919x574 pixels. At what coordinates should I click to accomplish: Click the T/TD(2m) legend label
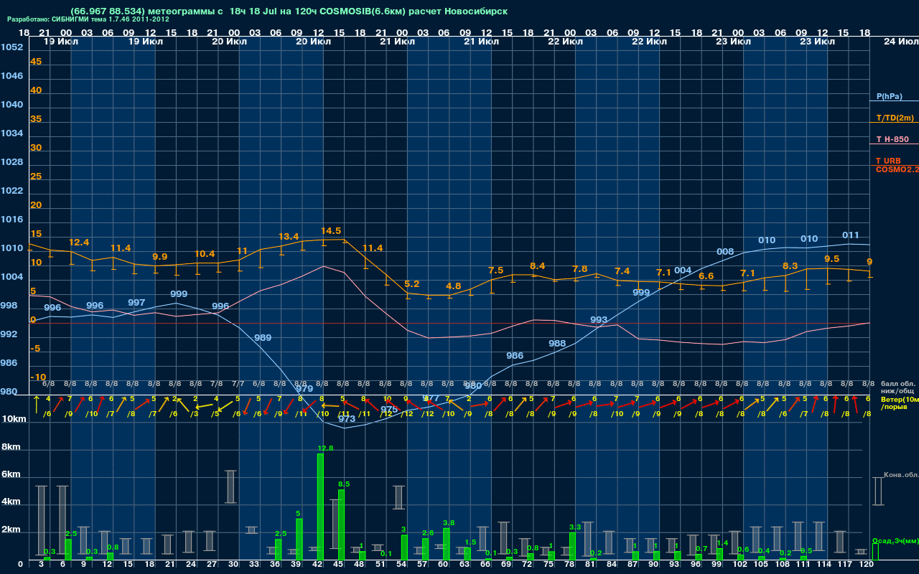pyautogui.click(x=895, y=118)
